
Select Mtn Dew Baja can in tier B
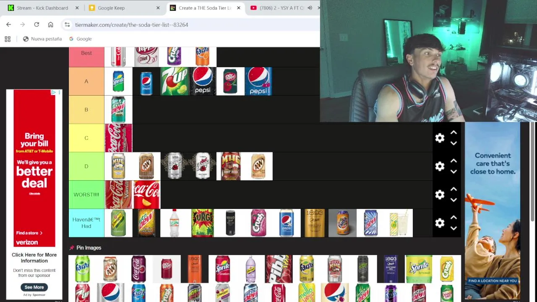[118, 109]
